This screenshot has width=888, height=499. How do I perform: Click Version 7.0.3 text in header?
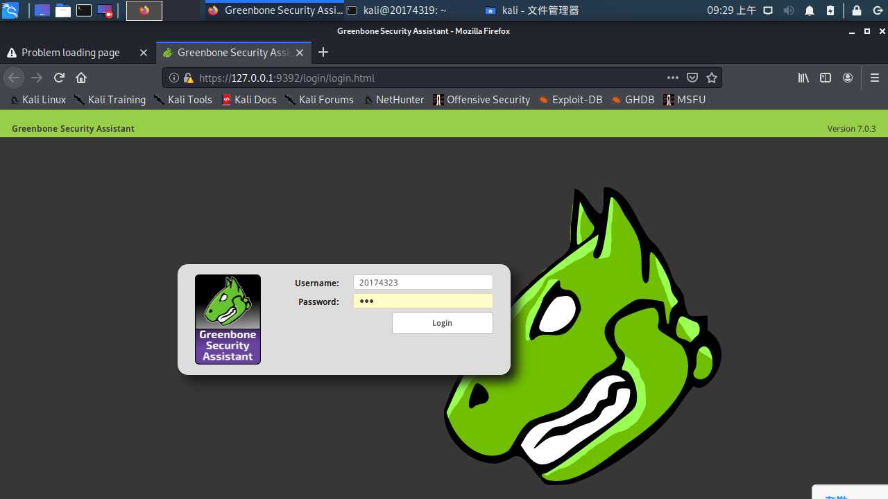click(851, 129)
